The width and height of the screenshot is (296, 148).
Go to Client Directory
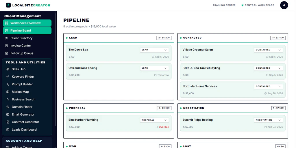27,38
